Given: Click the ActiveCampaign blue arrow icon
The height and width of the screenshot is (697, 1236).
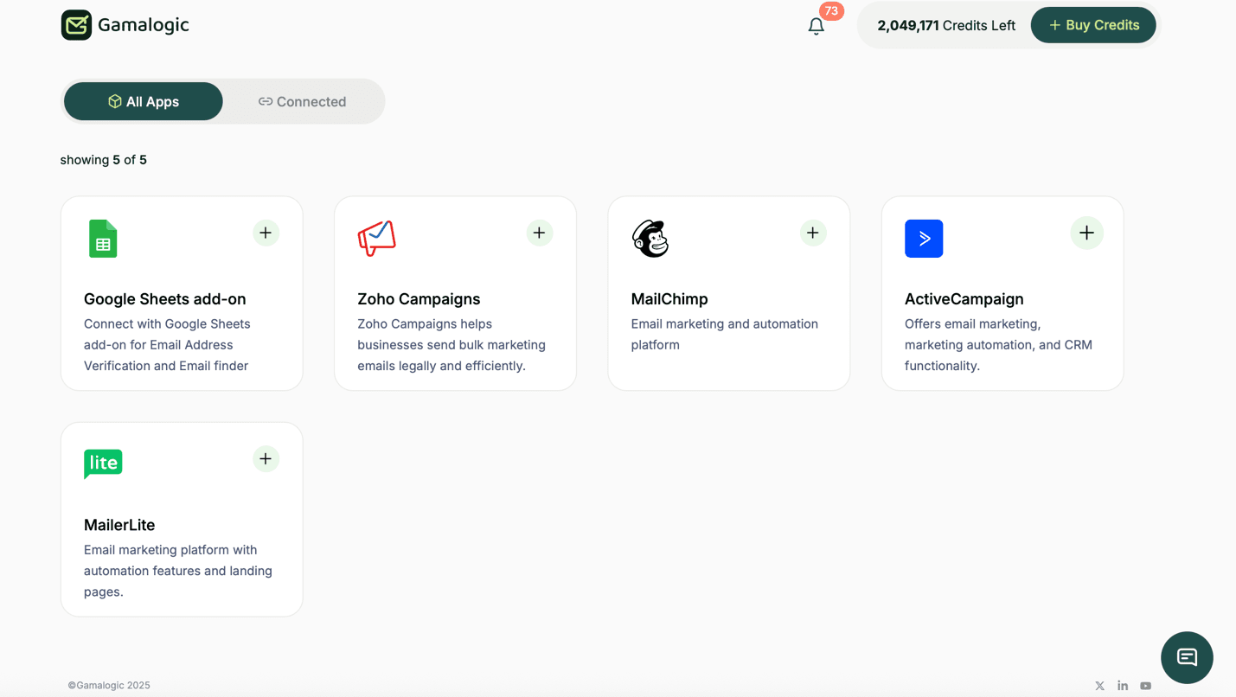Looking at the screenshot, I should click(923, 238).
